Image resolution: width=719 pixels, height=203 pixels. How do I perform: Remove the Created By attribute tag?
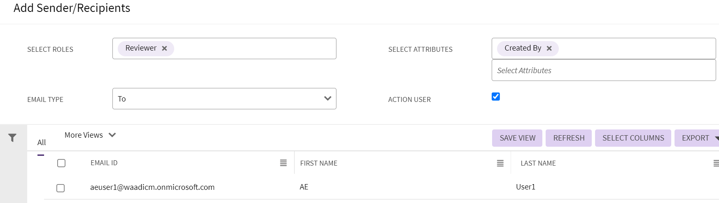pyautogui.click(x=549, y=48)
